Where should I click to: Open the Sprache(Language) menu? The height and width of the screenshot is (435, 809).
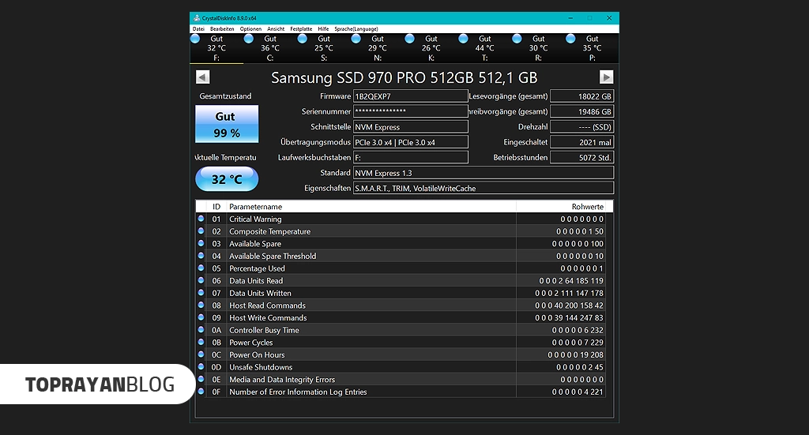[x=356, y=29]
